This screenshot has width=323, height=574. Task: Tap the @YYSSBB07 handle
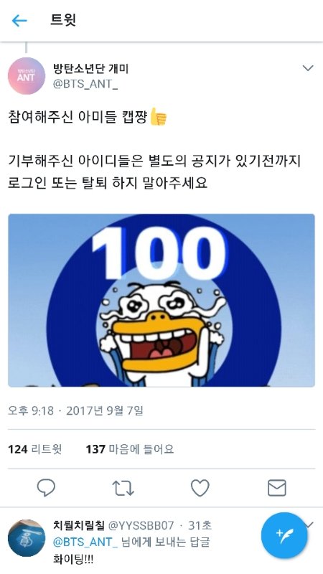coord(141,526)
